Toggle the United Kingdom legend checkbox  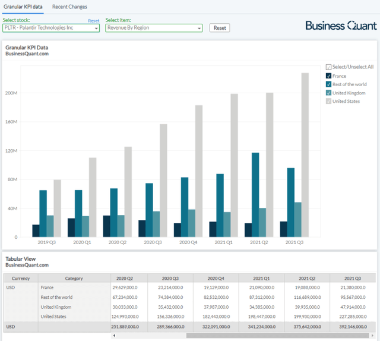point(328,93)
